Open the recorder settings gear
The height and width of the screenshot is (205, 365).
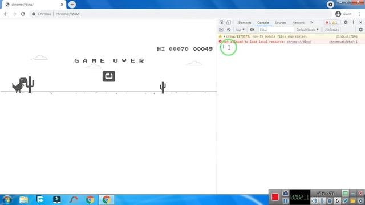[x=360, y=201]
